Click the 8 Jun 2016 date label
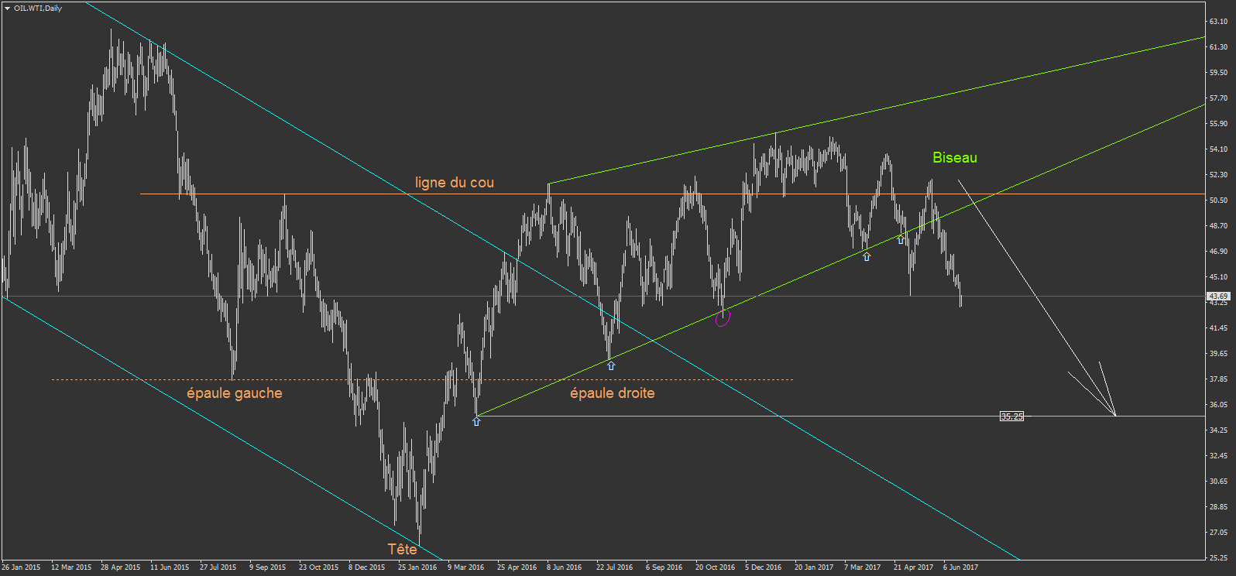The height and width of the screenshot is (576, 1236). coord(565,567)
